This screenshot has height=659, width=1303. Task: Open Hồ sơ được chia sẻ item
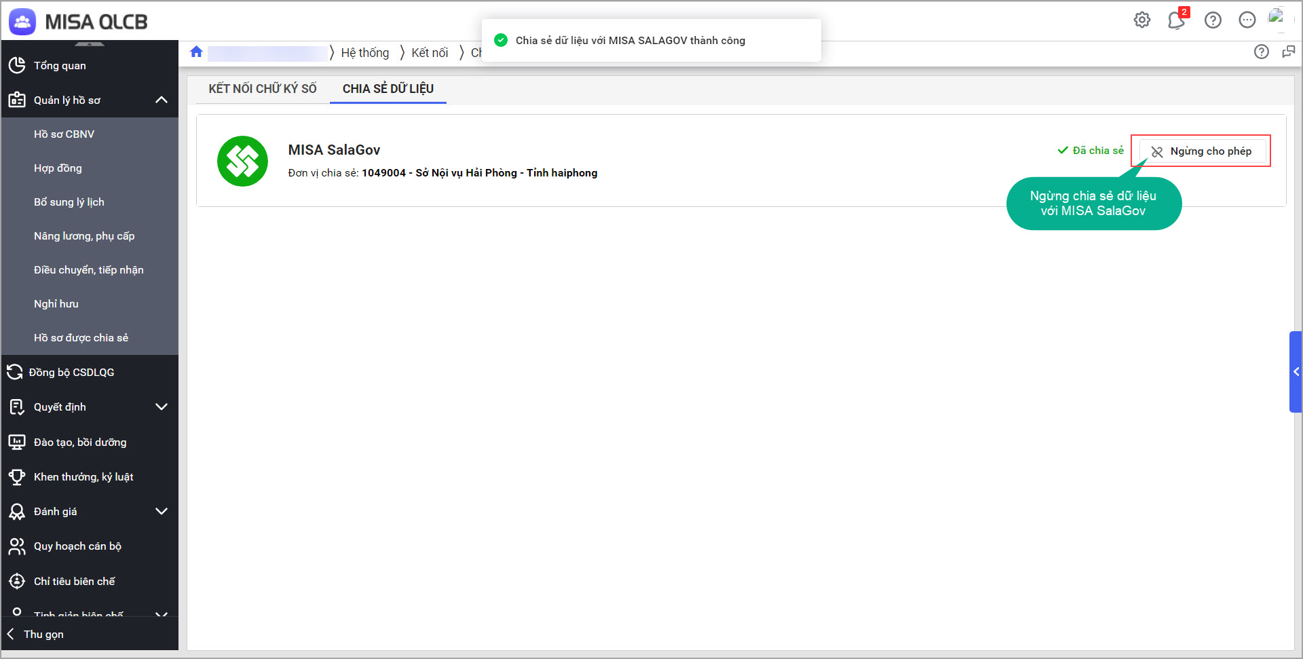click(x=90, y=338)
